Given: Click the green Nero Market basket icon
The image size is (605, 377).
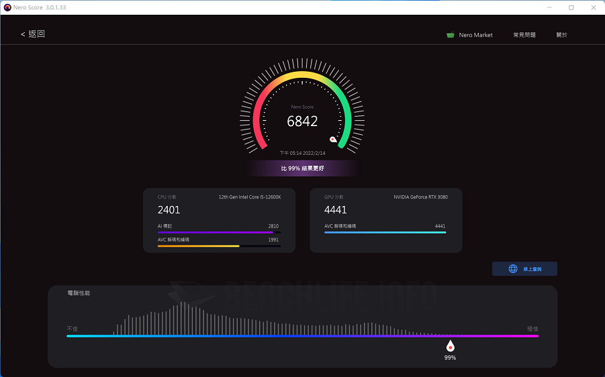Looking at the screenshot, I should (451, 35).
